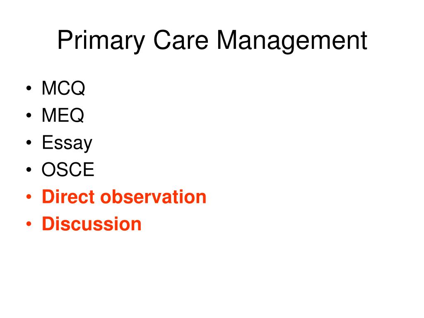Select the MEQ bullet text
The height and width of the screenshot is (318, 424).
(63, 115)
